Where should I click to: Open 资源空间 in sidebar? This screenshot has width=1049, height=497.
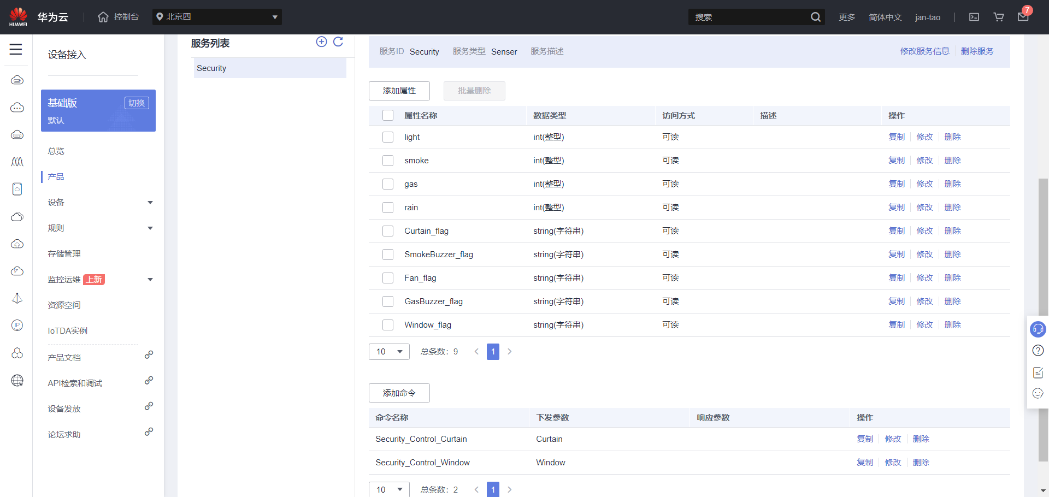64,305
